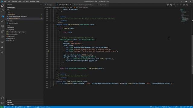The image size is (193, 108).
Task: Open the Source Control view
Action: tap(2, 16)
